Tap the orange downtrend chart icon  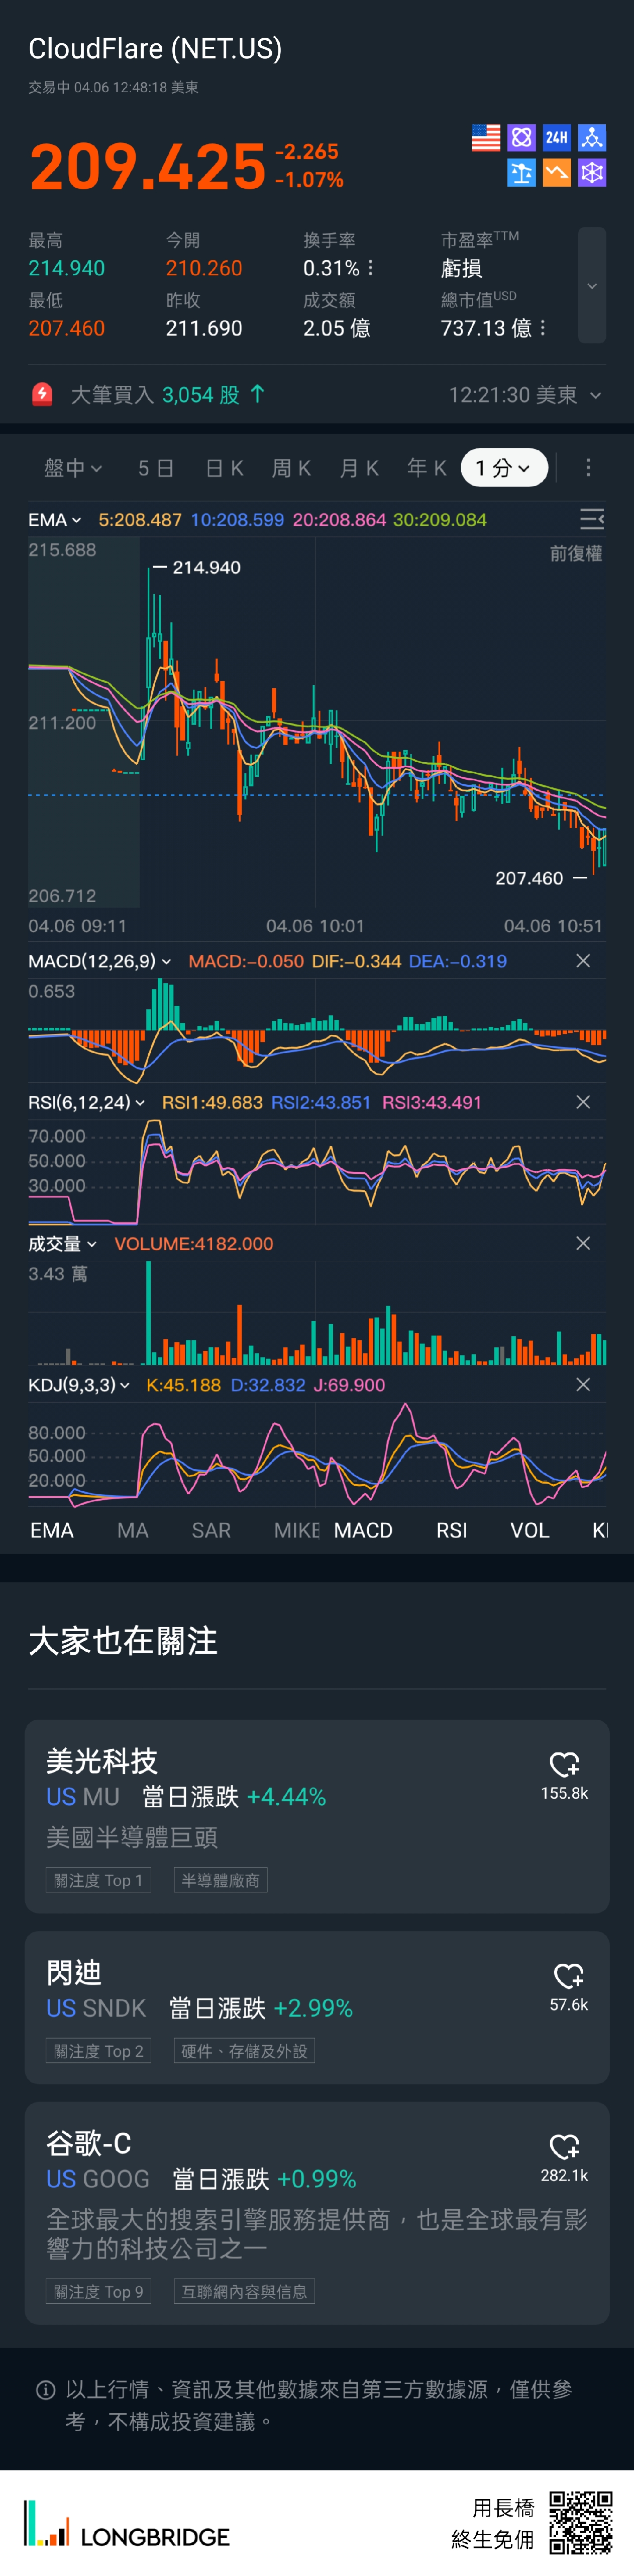(x=556, y=173)
